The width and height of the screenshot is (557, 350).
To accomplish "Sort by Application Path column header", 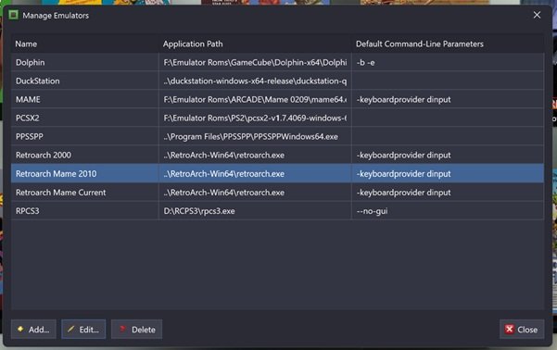I will 255,44.
